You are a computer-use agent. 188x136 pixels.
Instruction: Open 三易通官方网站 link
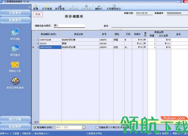pos(94,133)
